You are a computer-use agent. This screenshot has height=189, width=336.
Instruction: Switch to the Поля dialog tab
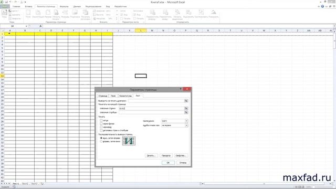point(113,96)
